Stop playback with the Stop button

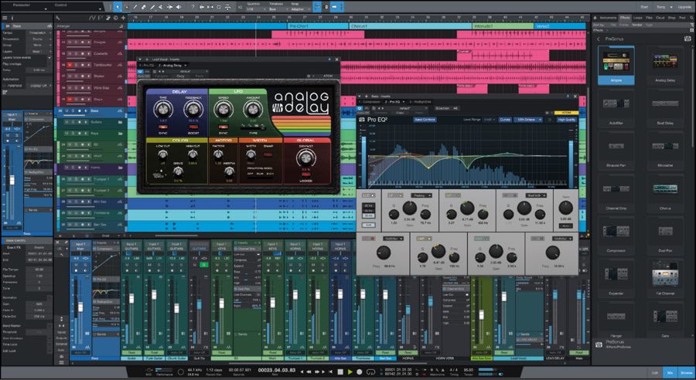pyautogui.click(x=340, y=372)
